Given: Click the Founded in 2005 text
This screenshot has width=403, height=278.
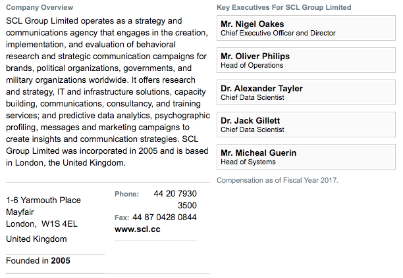Looking at the screenshot, I should click(38, 260).
